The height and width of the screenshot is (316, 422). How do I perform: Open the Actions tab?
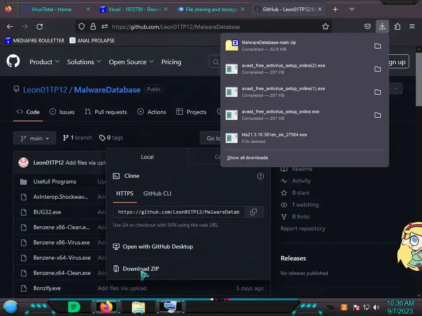click(152, 112)
